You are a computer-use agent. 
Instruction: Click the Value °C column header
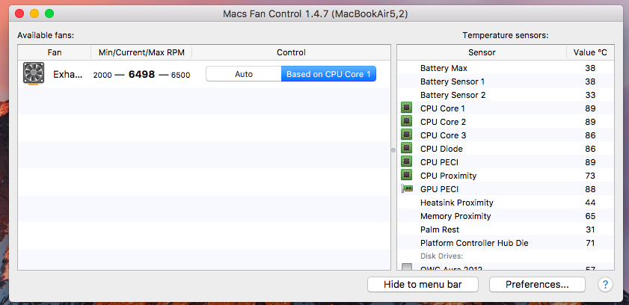click(x=590, y=52)
